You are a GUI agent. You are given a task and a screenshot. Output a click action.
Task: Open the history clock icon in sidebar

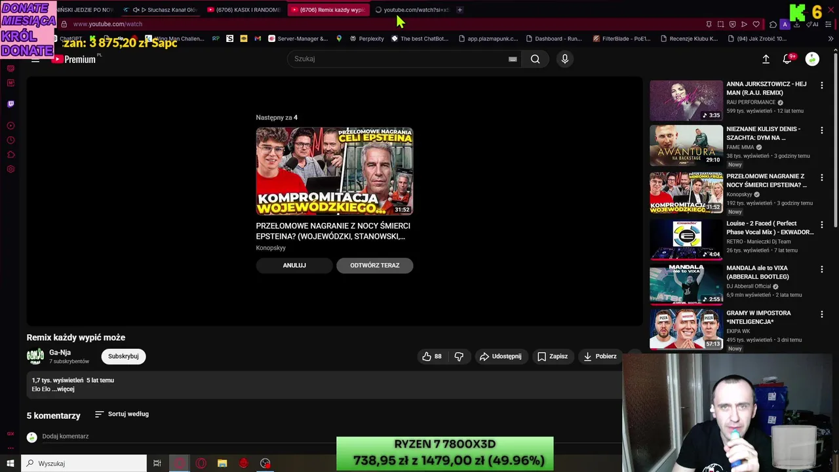point(10,140)
